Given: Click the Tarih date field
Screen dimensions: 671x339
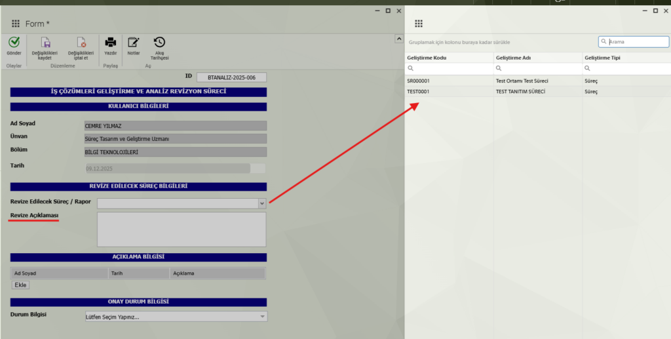Looking at the screenshot, I should pos(167,169).
